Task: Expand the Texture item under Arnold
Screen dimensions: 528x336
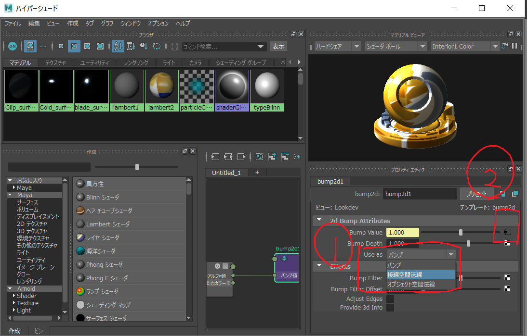Action: (x=14, y=303)
